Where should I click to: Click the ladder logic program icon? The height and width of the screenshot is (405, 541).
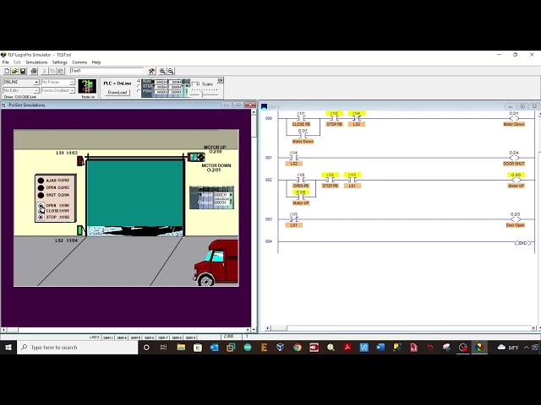tap(87, 86)
